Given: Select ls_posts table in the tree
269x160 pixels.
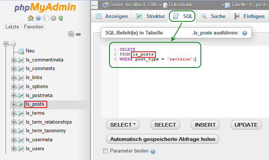Looking at the screenshot, I should [35, 104].
